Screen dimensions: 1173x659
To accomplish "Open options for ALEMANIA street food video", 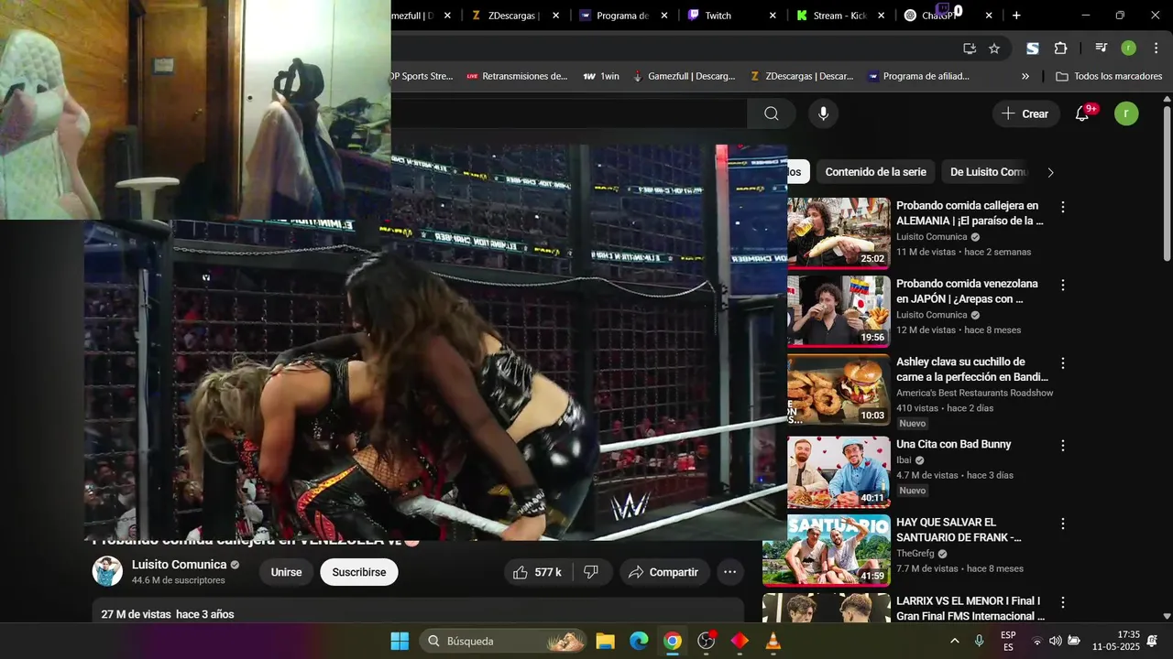I will [1063, 208].
